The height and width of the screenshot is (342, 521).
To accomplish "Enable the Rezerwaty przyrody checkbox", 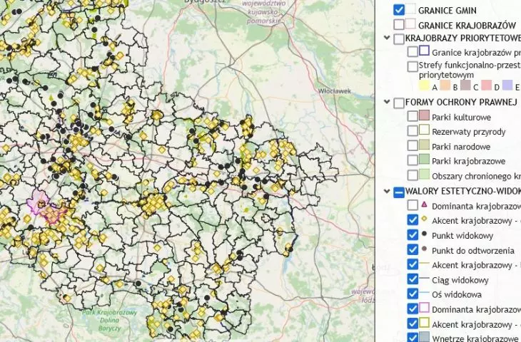I will 413,130.
